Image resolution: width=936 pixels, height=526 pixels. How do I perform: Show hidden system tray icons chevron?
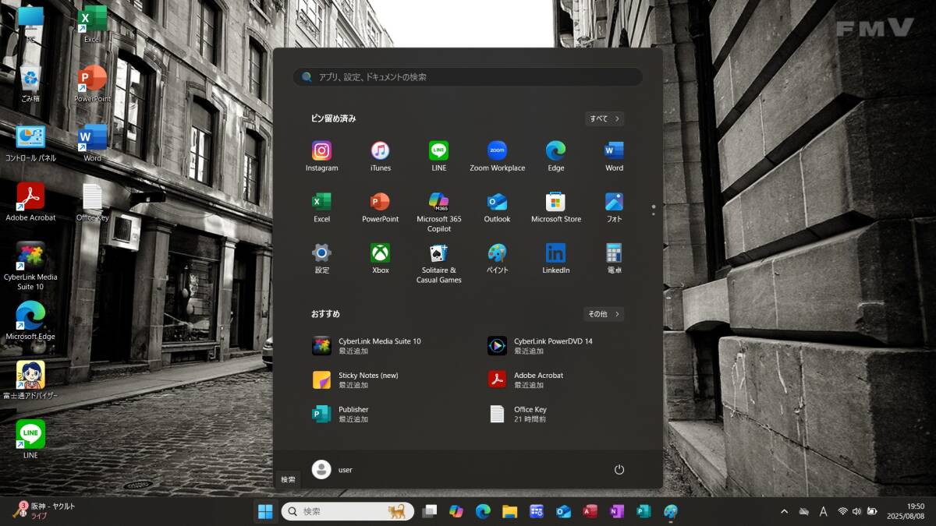click(x=784, y=511)
